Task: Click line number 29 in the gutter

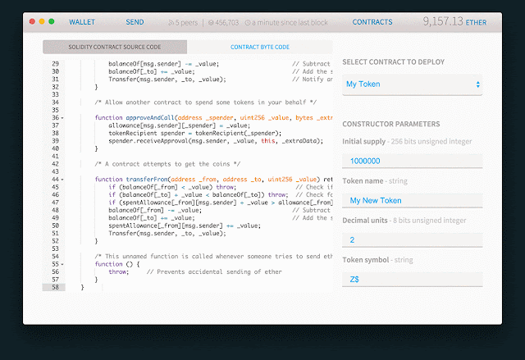Action: click(55, 64)
